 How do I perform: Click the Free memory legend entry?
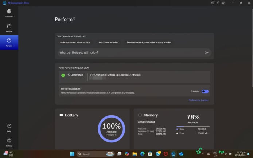tap(192, 133)
